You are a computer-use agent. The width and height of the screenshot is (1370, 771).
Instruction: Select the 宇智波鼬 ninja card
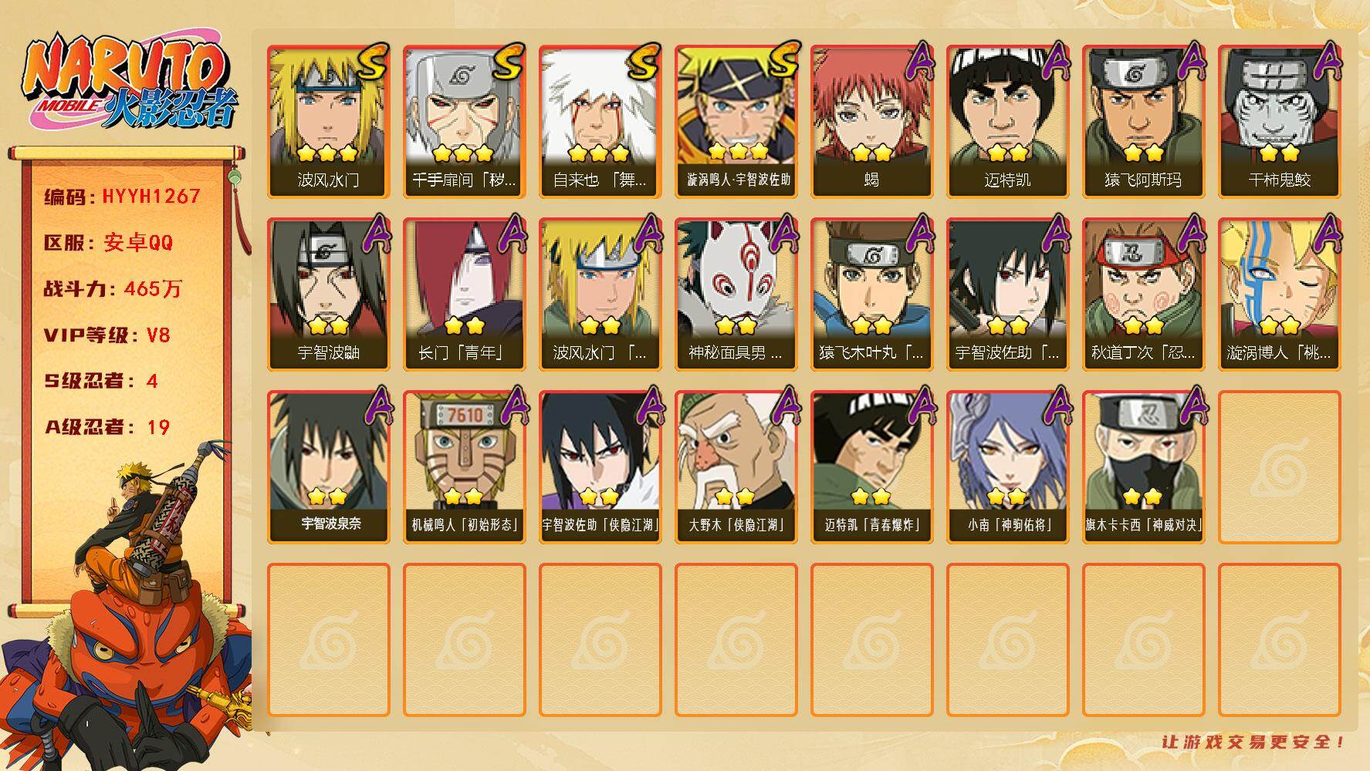329,295
